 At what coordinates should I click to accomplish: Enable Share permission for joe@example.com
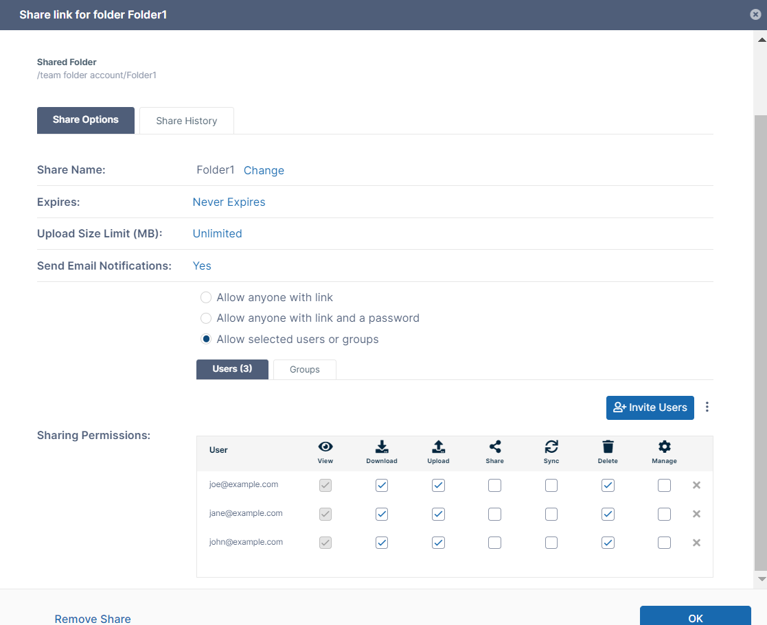point(494,486)
